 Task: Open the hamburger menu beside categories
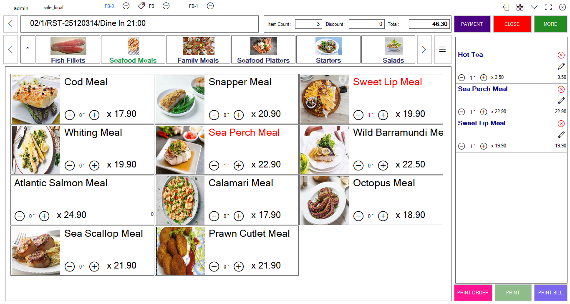pos(442,49)
